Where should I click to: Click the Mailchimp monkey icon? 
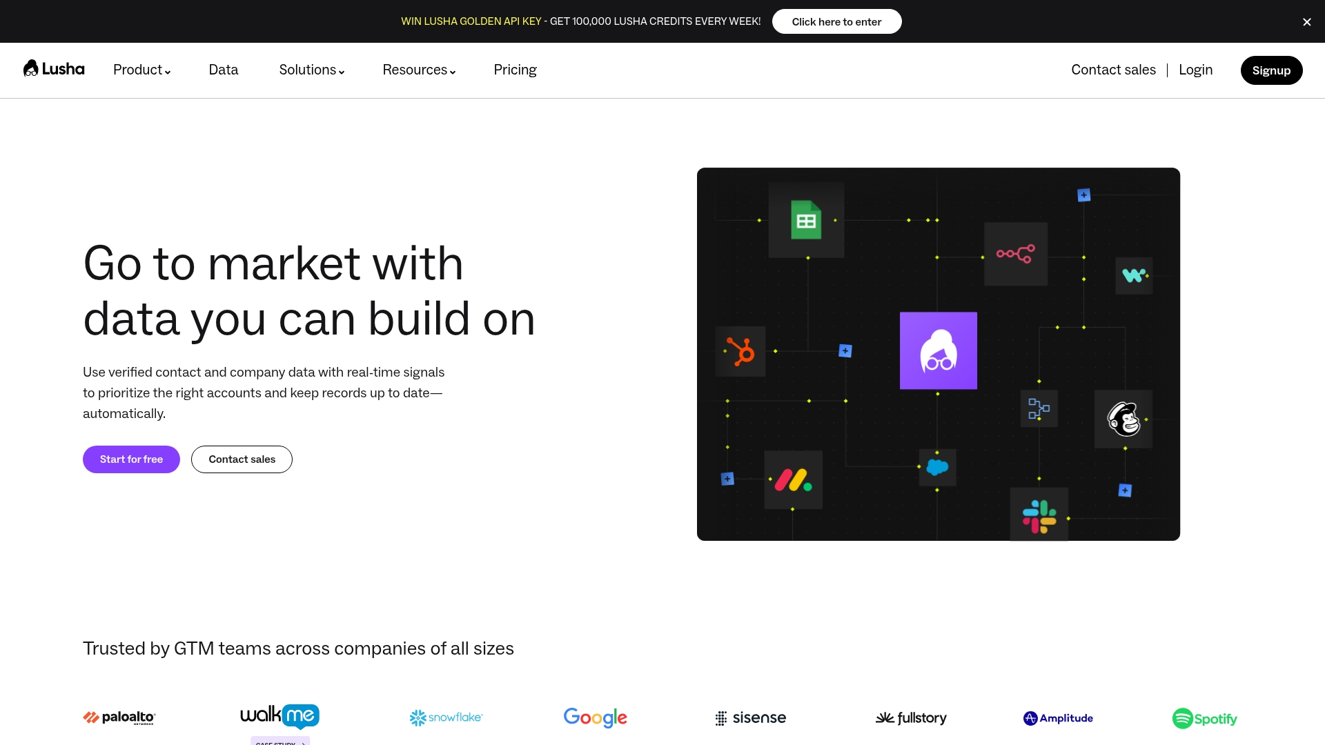pos(1123,419)
